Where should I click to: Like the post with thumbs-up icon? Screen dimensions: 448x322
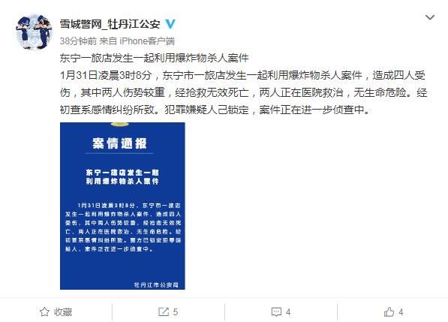coord(389,311)
